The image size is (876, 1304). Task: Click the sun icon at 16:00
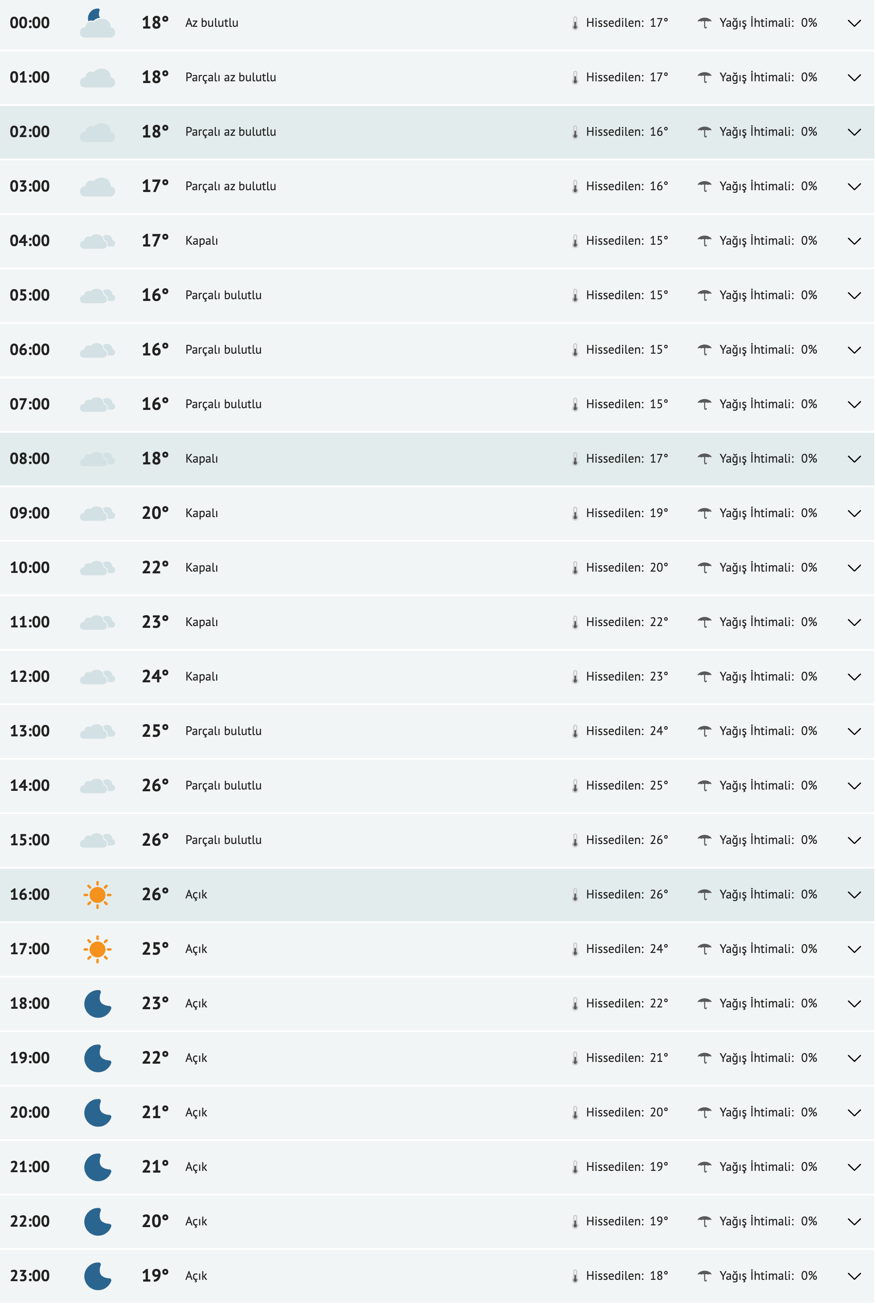[97, 895]
